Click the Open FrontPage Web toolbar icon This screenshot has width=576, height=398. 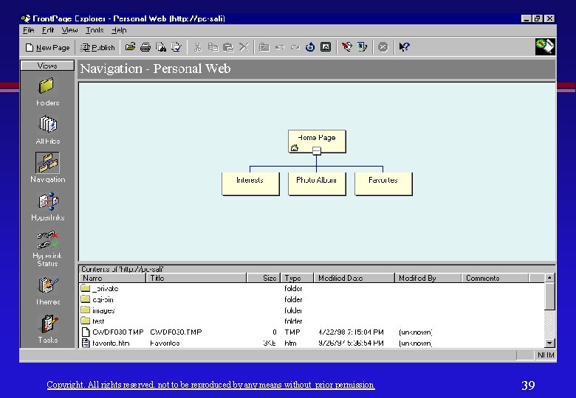pos(130,47)
